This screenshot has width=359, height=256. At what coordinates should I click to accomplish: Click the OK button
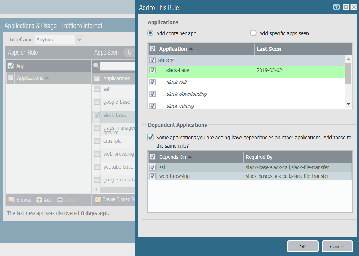[302, 246]
